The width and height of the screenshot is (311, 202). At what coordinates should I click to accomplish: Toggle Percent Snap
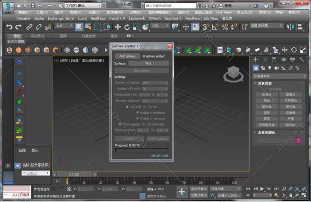click(225, 27)
